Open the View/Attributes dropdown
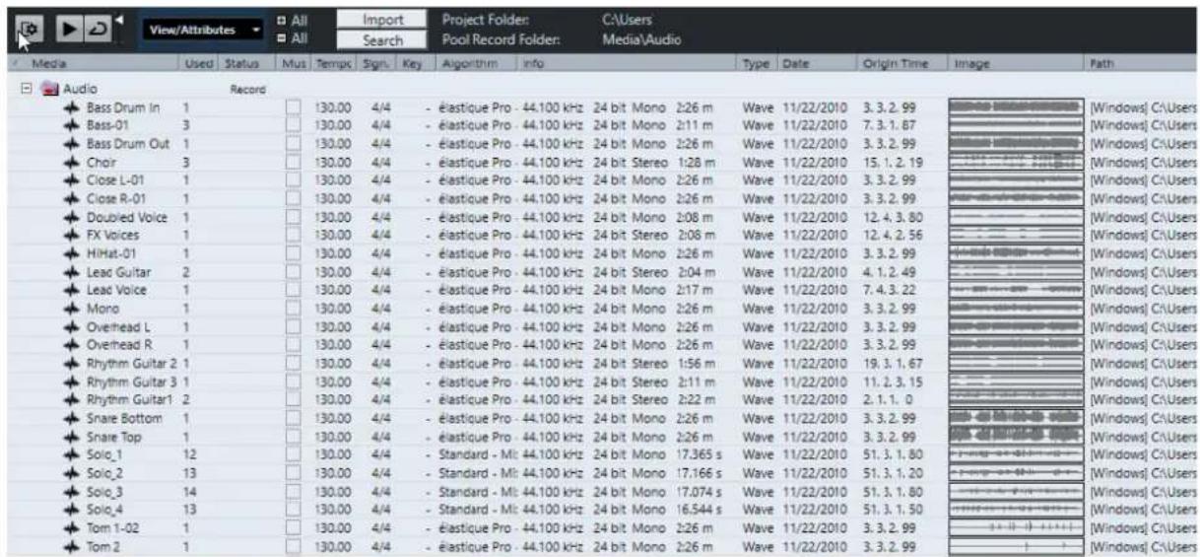This screenshot has height=557, width=1200. (204, 31)
